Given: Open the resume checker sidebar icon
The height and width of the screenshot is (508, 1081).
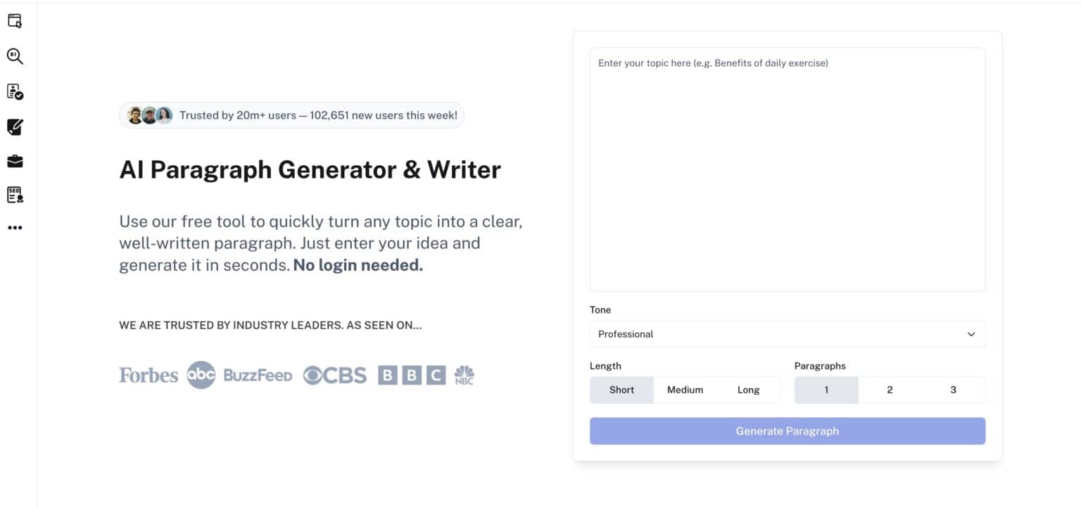Looking at the screenshot, I should coord(15,92).
